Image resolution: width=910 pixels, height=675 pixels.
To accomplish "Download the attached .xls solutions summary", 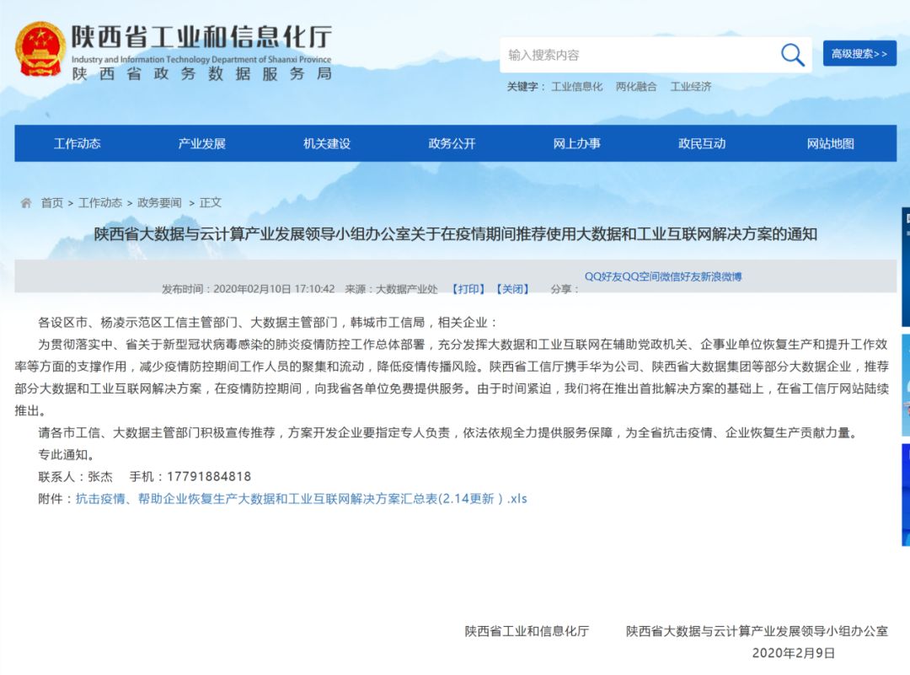I will pos(301,498).
